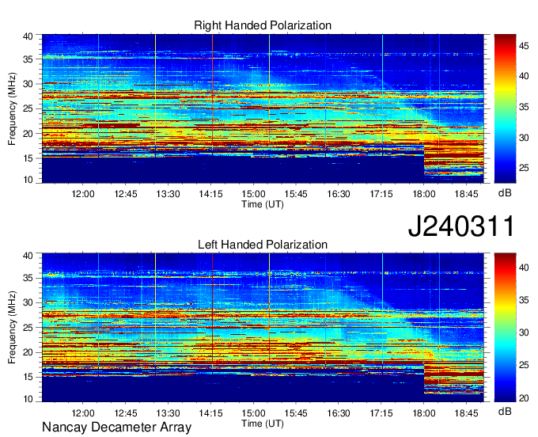Click the 13:30 time tick under the Left Handed plot
Screen dimensions: 538x437
click(168, 413)
